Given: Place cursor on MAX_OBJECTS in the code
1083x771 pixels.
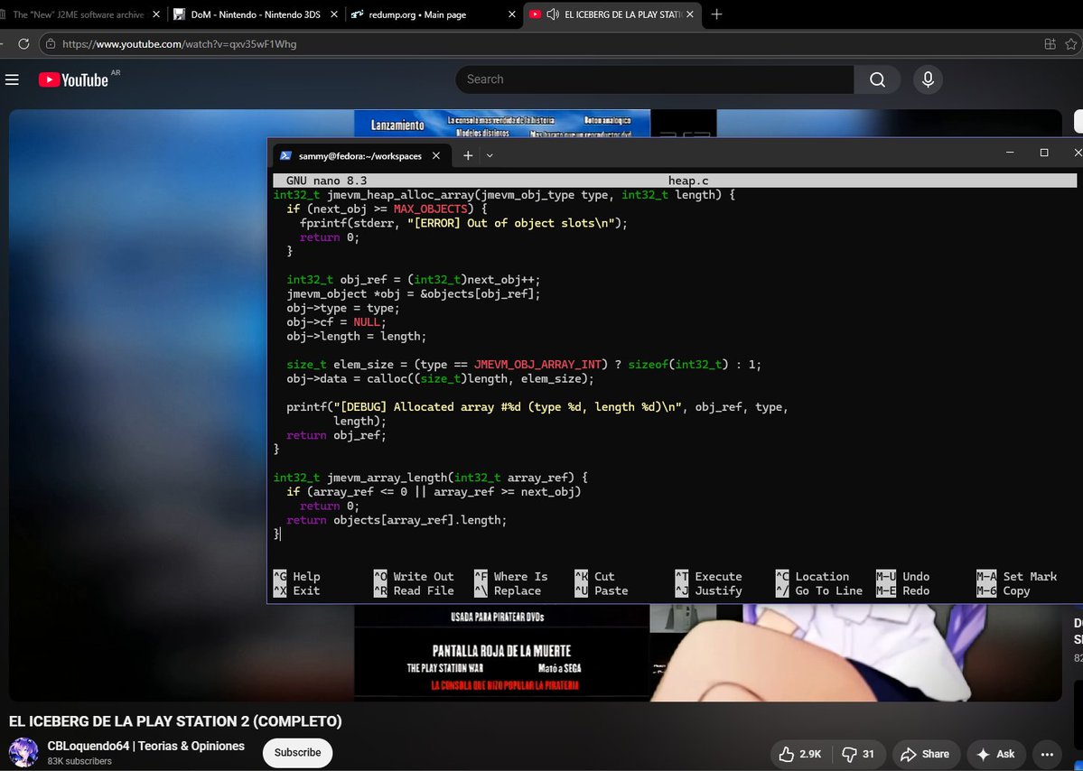Looking at the screenshot, I should 430,209.
